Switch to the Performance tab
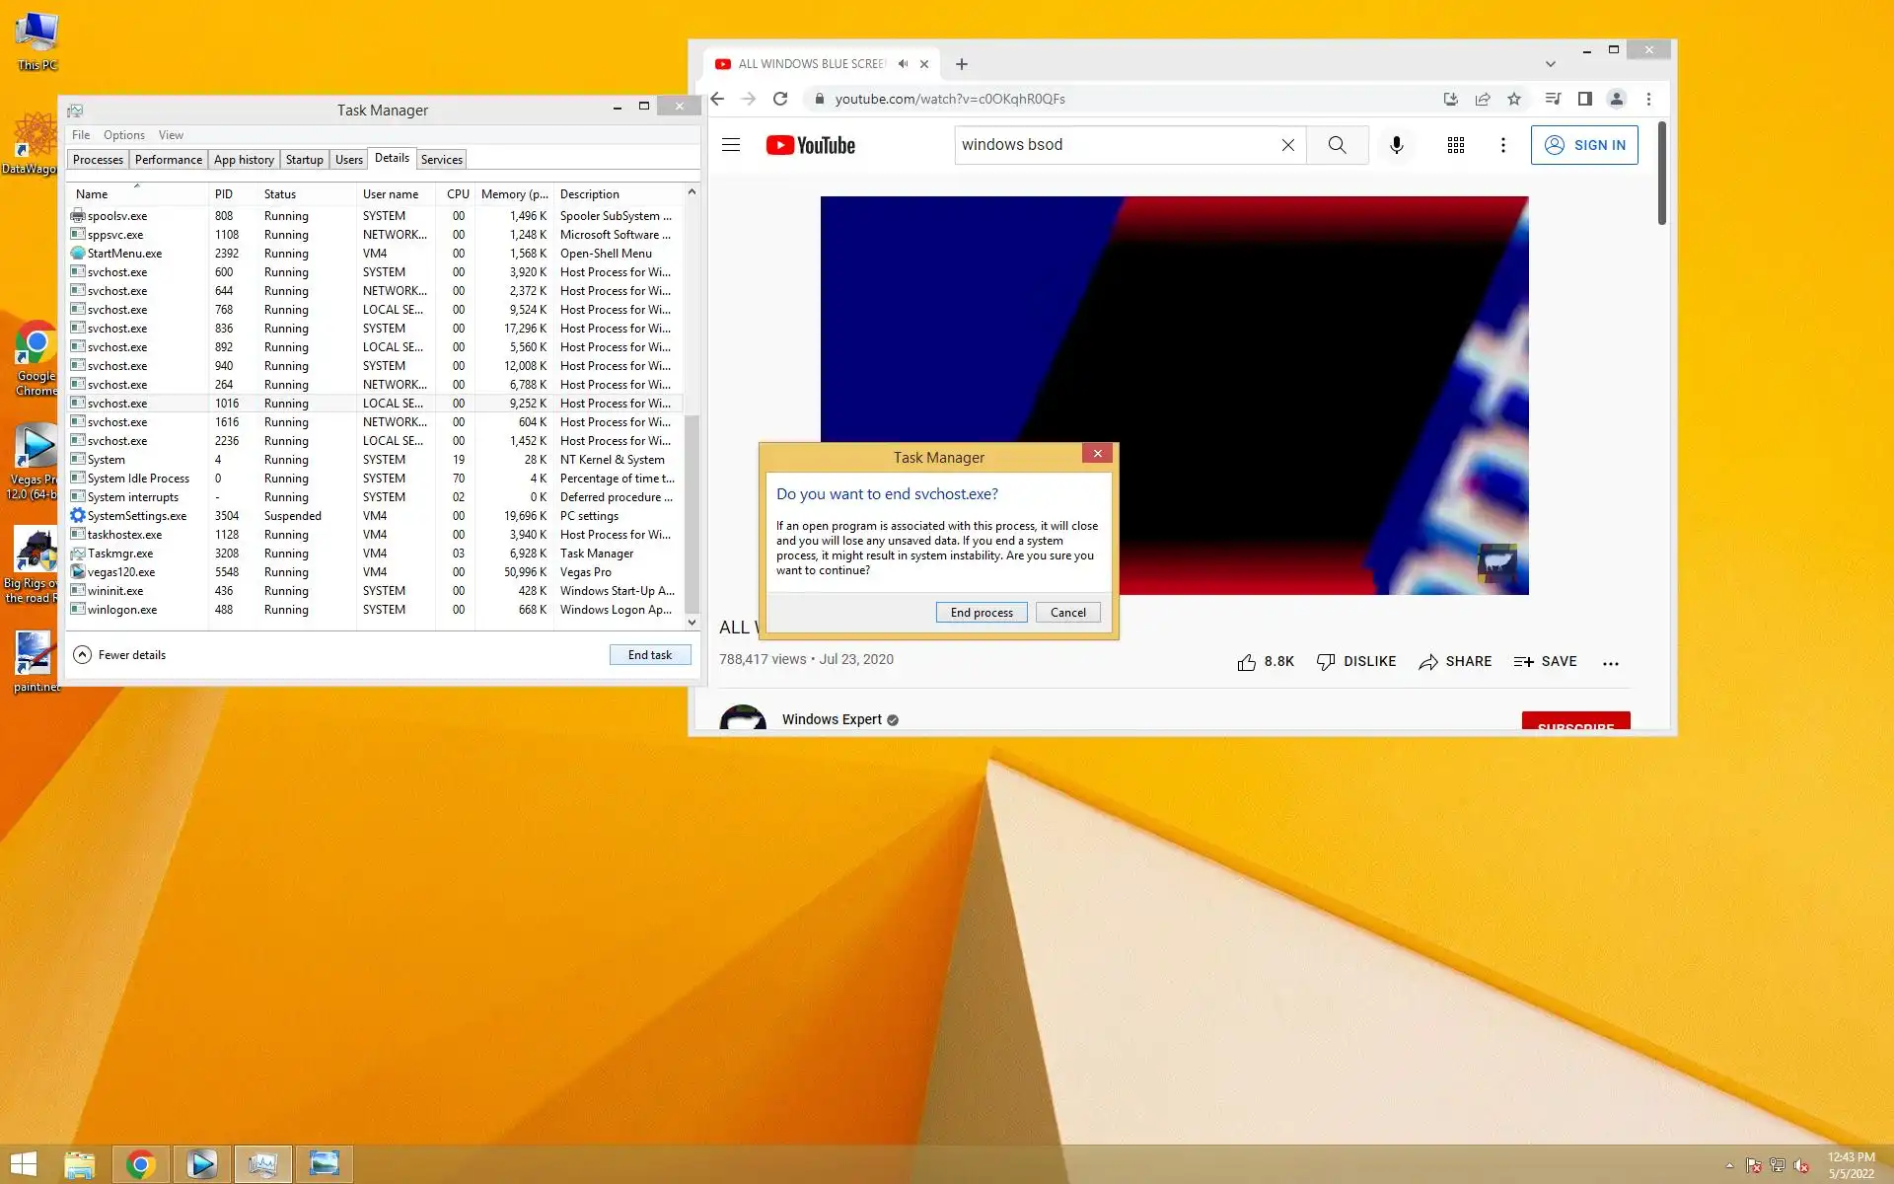This screenshot has width=1894, height=1184. [x=168, y=160]
